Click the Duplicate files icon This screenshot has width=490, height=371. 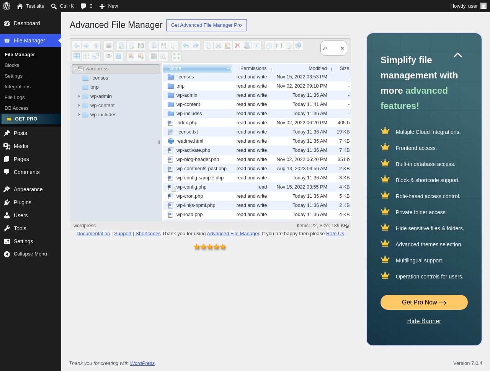[269, 46]
